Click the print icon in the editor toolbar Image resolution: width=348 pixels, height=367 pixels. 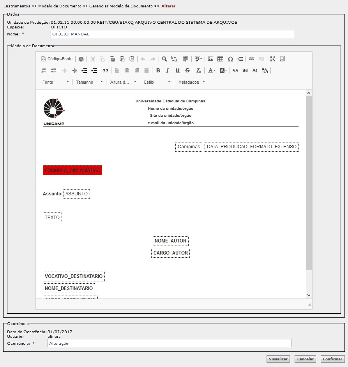pyautogui.click(x=81, y=59)
